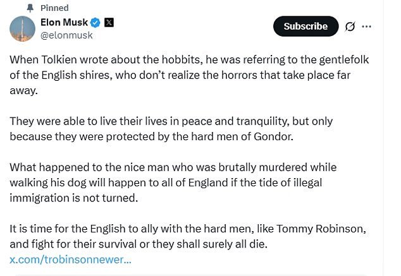
Task: Click the paragraph starting 'They were able'
Action: 171,128
